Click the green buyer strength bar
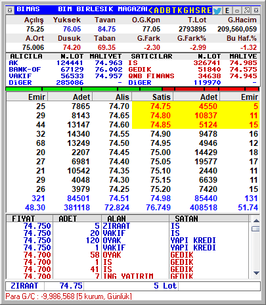The height and width of the screenshot is (305, 266). click(83, 89)
